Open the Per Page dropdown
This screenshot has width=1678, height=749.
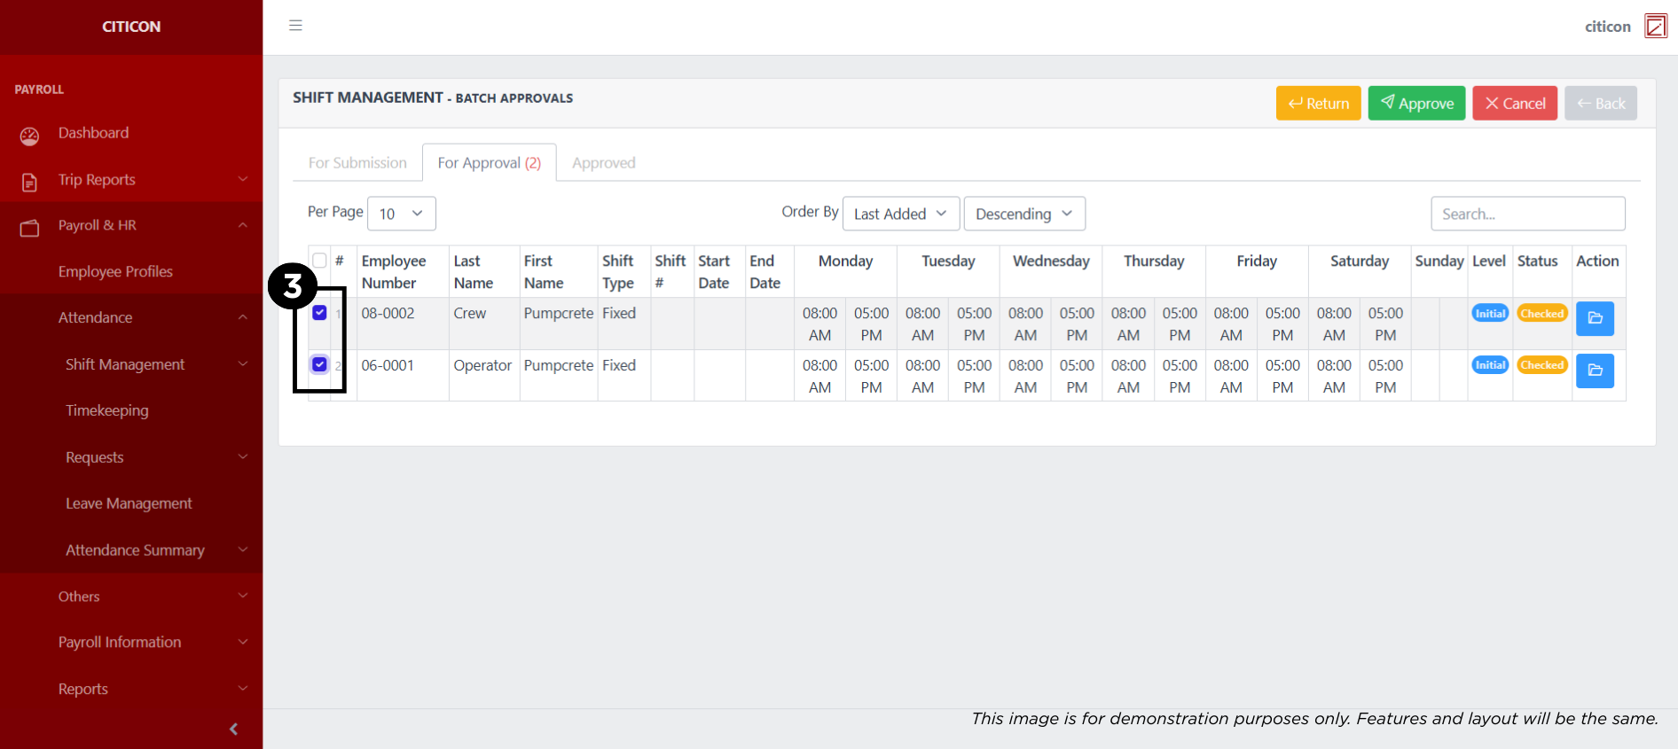click(401, 214)
